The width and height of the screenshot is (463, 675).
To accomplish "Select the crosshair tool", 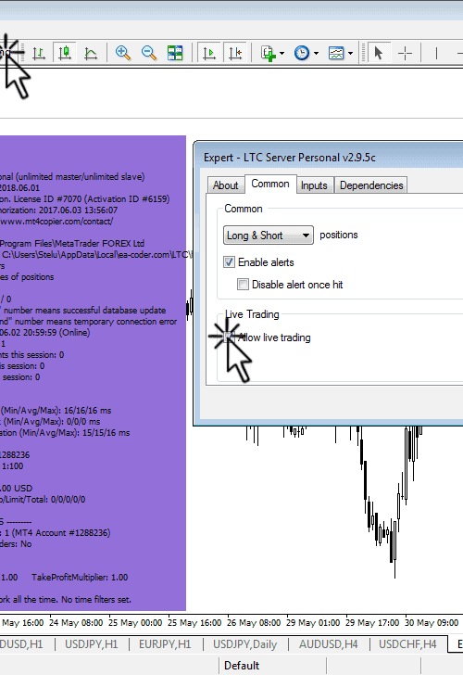I will [405, 54].
